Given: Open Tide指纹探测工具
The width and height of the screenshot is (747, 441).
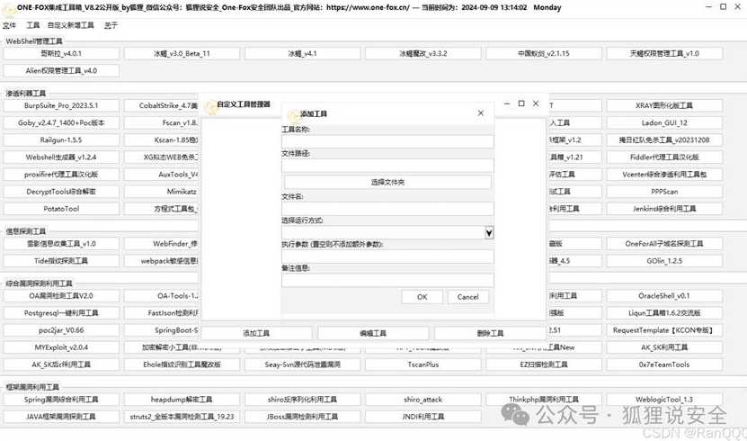Looking at the screenshot, I should click(x=61, y=260).
